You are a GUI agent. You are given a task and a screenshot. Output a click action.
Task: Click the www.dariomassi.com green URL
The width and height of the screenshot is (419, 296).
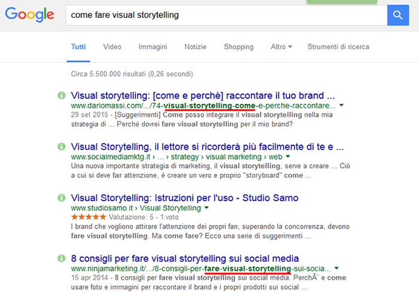click(204, 106)
